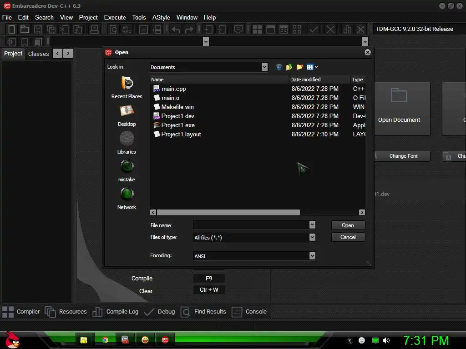This screenshot has width=466, height=349.
Task: Click the Up One Level folder icon
Action: coord(289,67)
